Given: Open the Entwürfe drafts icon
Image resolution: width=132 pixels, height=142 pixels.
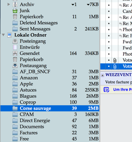Looking at the screenshot, I should point(15,47).
